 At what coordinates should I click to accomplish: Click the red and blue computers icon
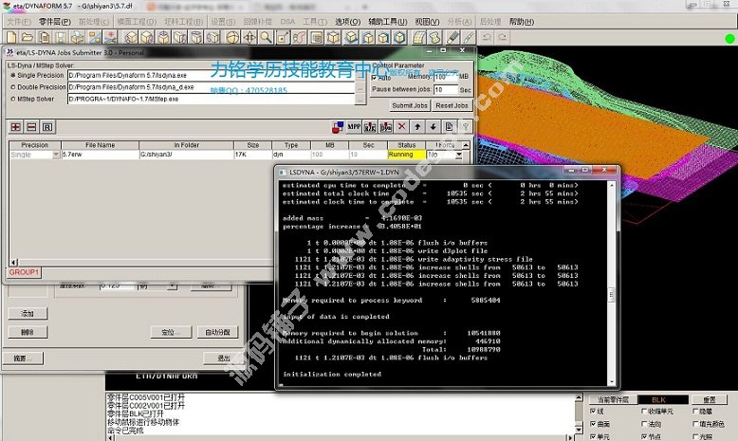tap(338, 126)
